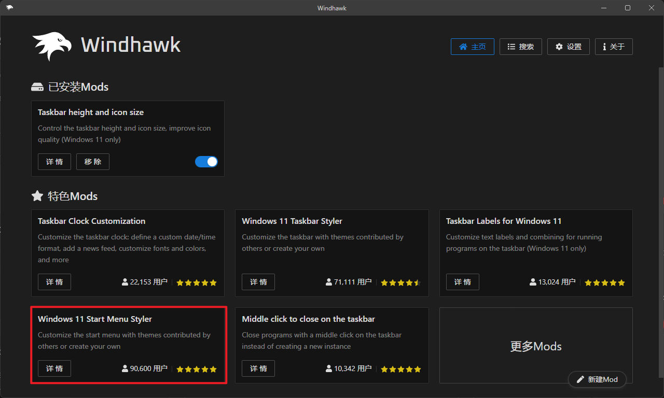The height and width of the screenshot is (398, 664).
Task: Click the star rating of Windows 11 Taskbar Styler
Action: pos(400,282)
